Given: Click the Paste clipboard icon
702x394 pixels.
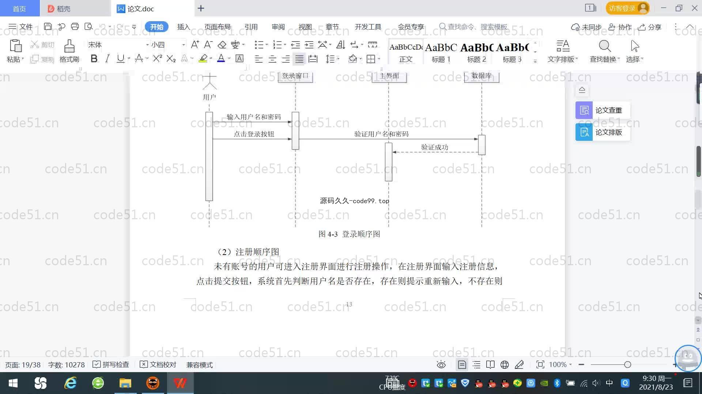Looking at the screenshot, I should tap(15, 46).
